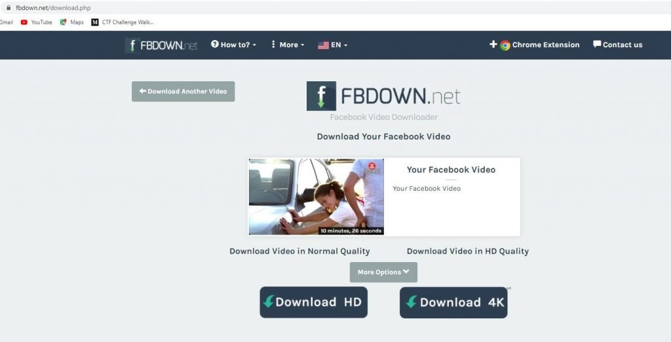671x342 pixels.
Task: Click the lock icon in address bar
Action: click(8, 8)
